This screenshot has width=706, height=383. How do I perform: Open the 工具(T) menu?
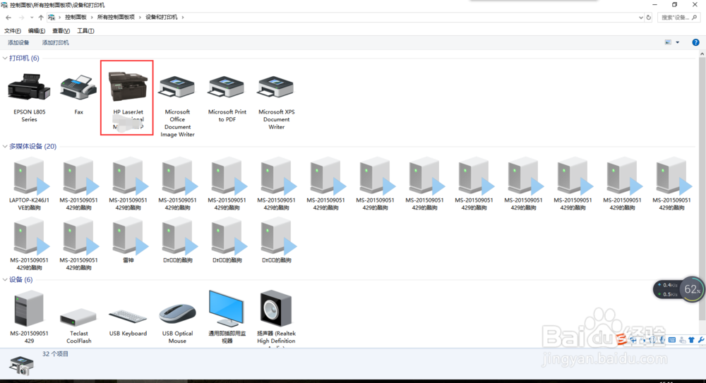point(85,30)
